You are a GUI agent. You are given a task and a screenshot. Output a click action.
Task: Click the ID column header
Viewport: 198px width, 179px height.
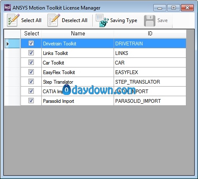pos(150,34)
